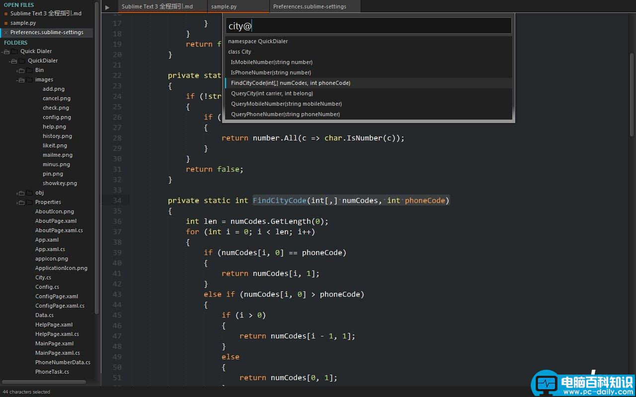The image size is (636, 397).
Task: Click the images folder icon
Action: 29,80
